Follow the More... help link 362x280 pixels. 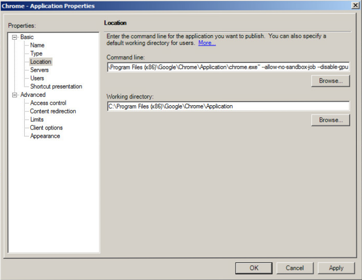pyautogui.click(x=207, y=43)
